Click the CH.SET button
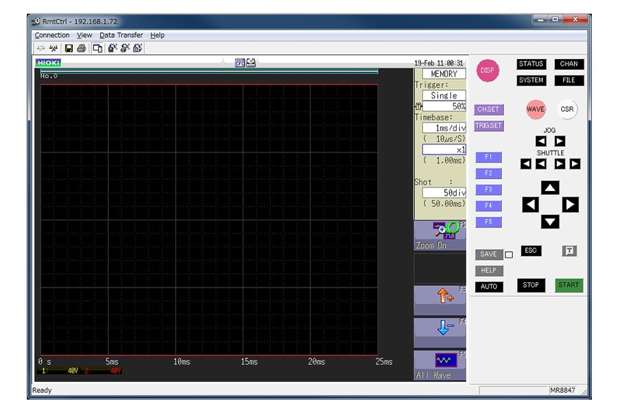618x412 pixels. pos(489,109)
